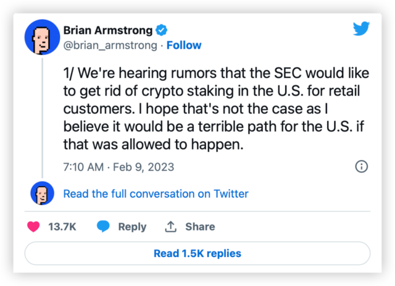The image size is (395, 286).
Task: Click the Twitter bird logo
Action: pyautogui.click(x=361, y=29)
